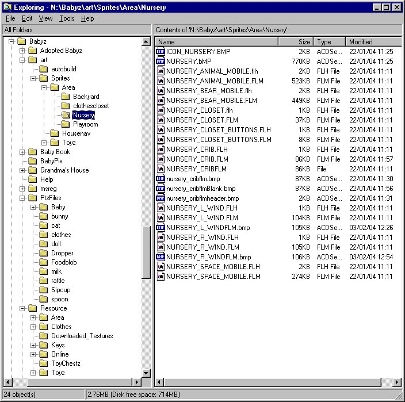Viewport: 405px width, 402px height.
Task: Select the NURSERY.bMP bitmap file icon
Action: (161, 62)
